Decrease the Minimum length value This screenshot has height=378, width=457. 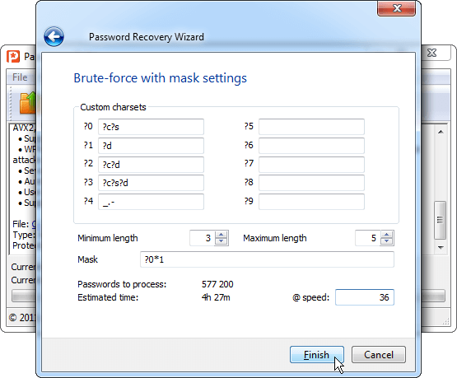click(x=222, y=241)
